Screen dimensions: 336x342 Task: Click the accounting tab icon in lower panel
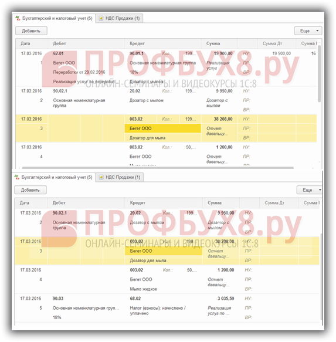point(17,177)
